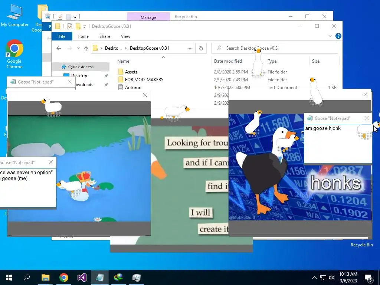Viewport: 380px width, 285px height.
Task: Close the 'am goose hjonk' Not-epad window
Action: click(x=366, y=118)
